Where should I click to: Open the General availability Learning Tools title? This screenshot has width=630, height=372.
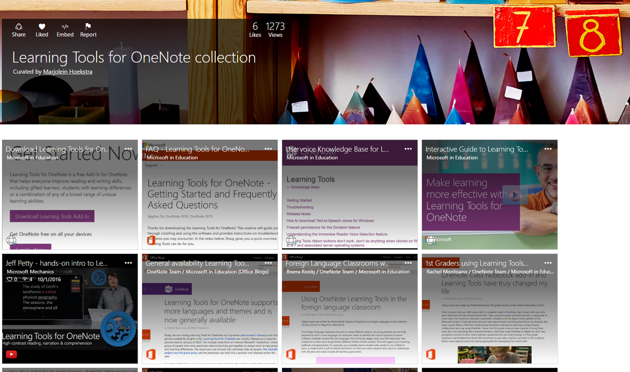(197, 263)
